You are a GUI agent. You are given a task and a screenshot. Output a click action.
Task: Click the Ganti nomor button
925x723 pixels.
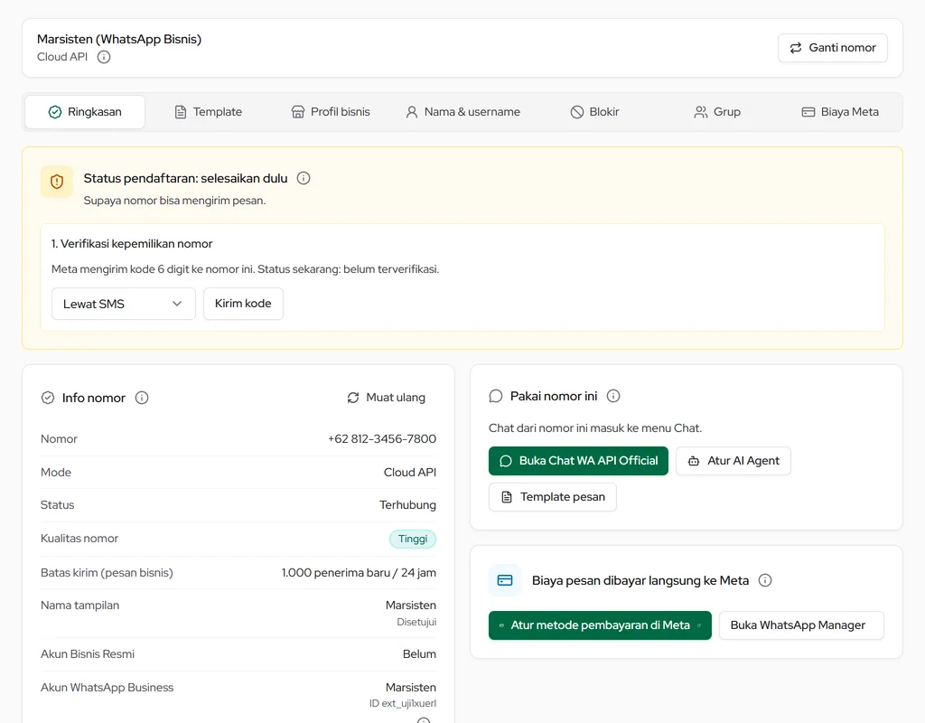pyautogui.click(x=832, y=48)
